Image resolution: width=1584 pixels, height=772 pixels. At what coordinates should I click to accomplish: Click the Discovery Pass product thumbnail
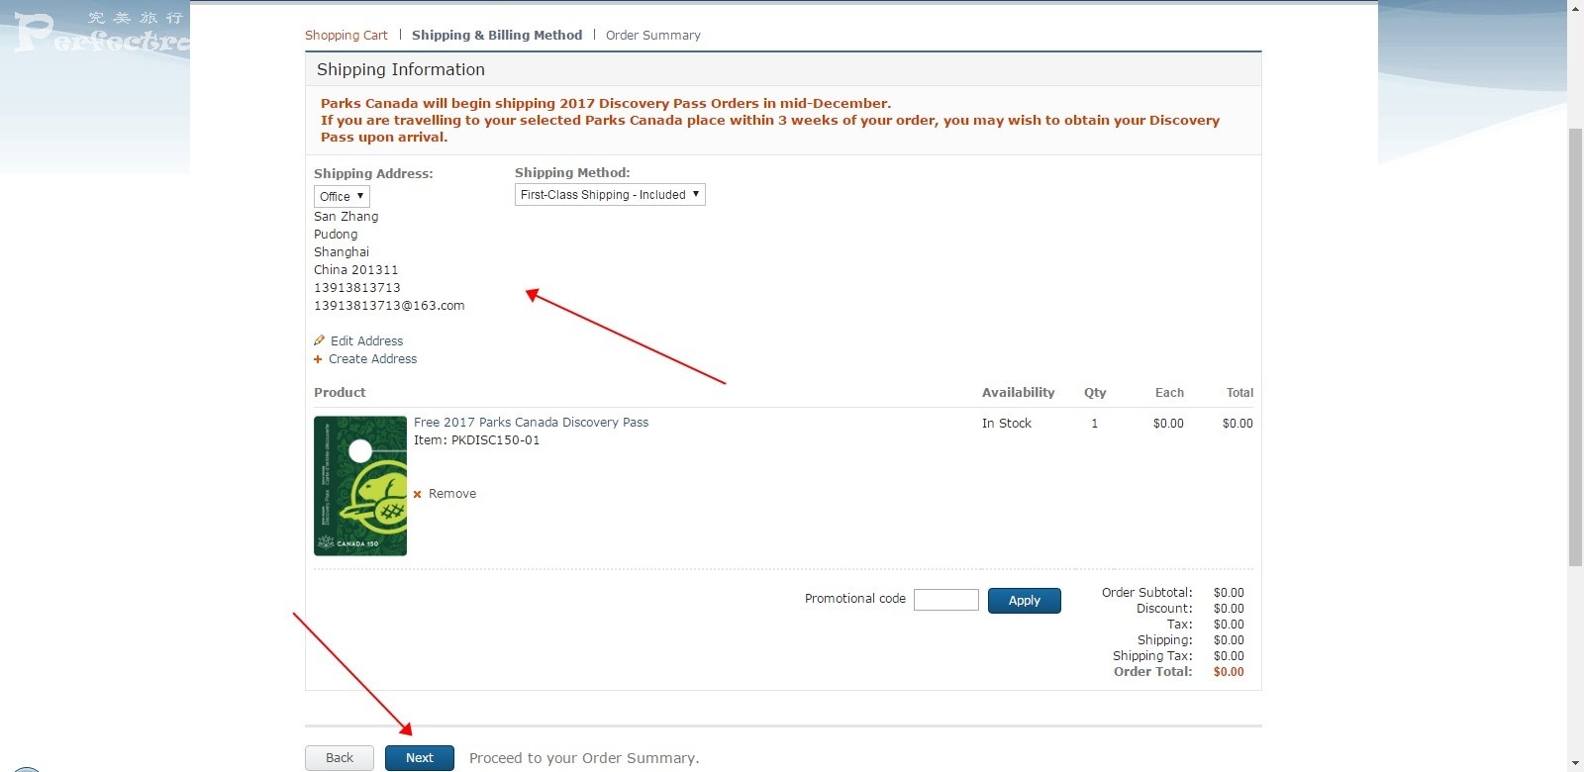click(x=360, y=486)
